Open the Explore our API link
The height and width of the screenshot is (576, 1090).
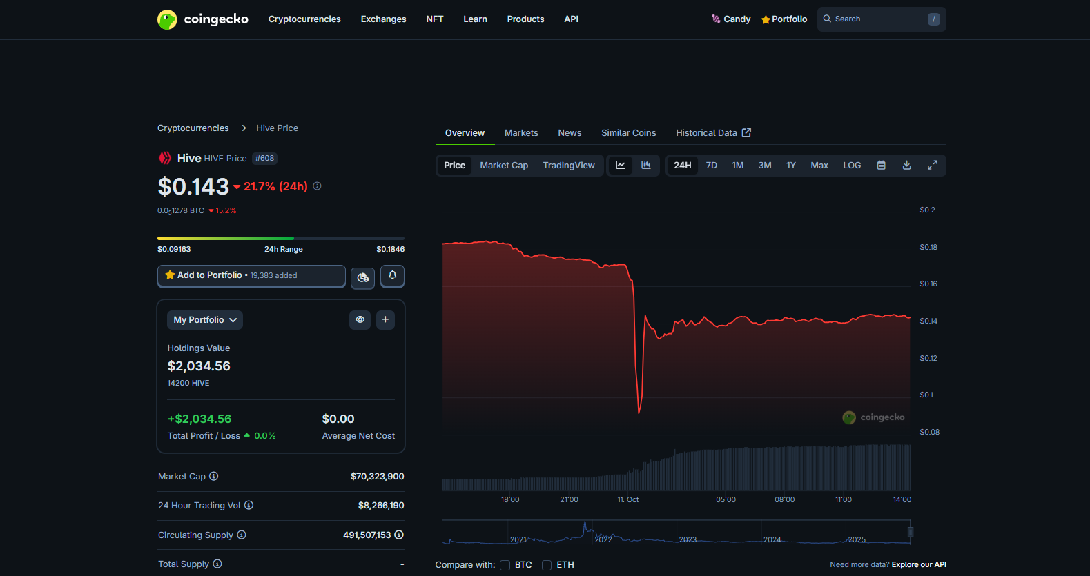[x=918, y=565]
